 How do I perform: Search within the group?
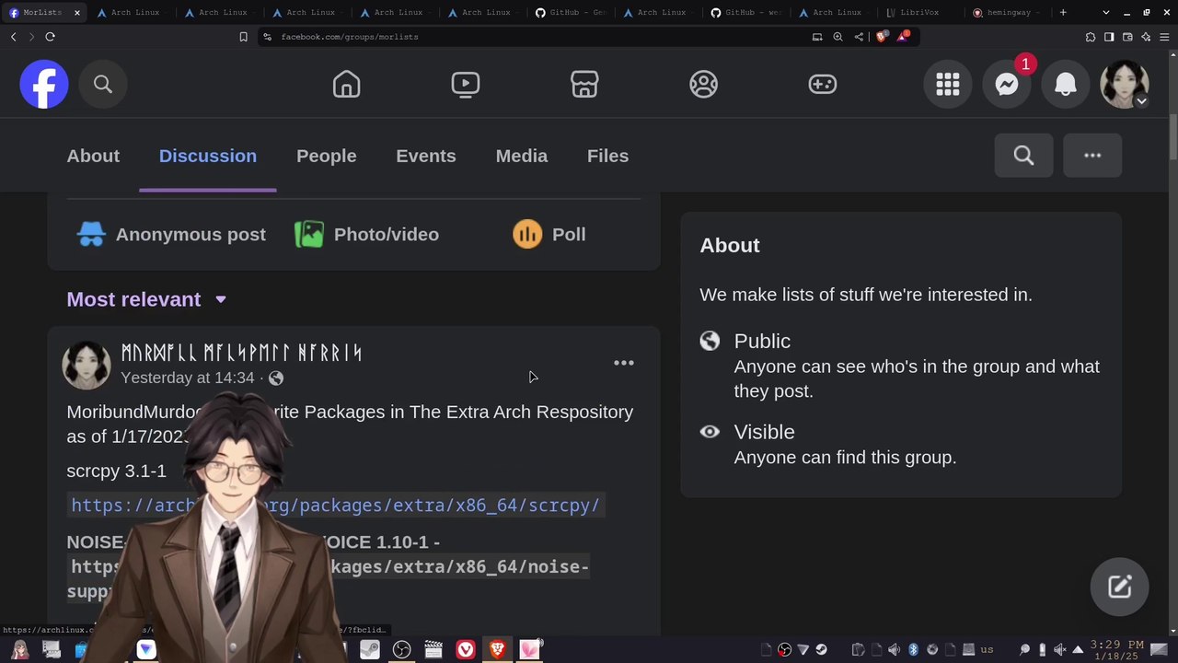click(x=1023, y=156)
